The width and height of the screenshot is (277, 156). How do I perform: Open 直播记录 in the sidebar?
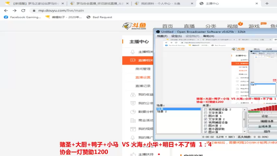coord(143,86)
